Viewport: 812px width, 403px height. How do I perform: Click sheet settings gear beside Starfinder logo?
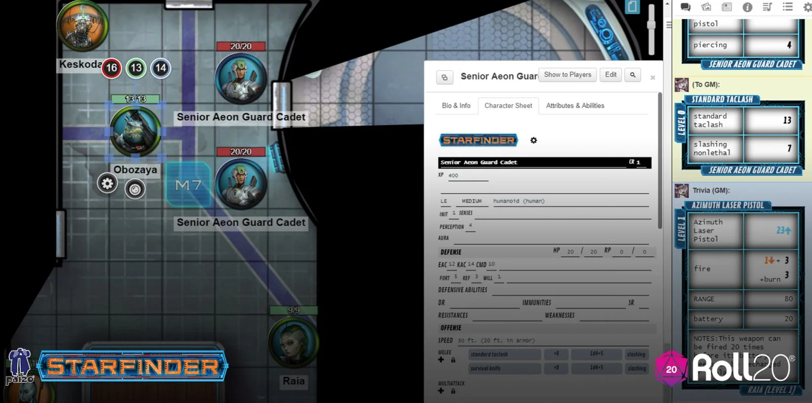[x=533, y=140]
